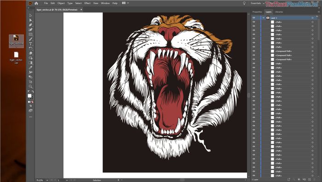Activate the tiger_vector.ai document tab

click(x=57, y=10)
